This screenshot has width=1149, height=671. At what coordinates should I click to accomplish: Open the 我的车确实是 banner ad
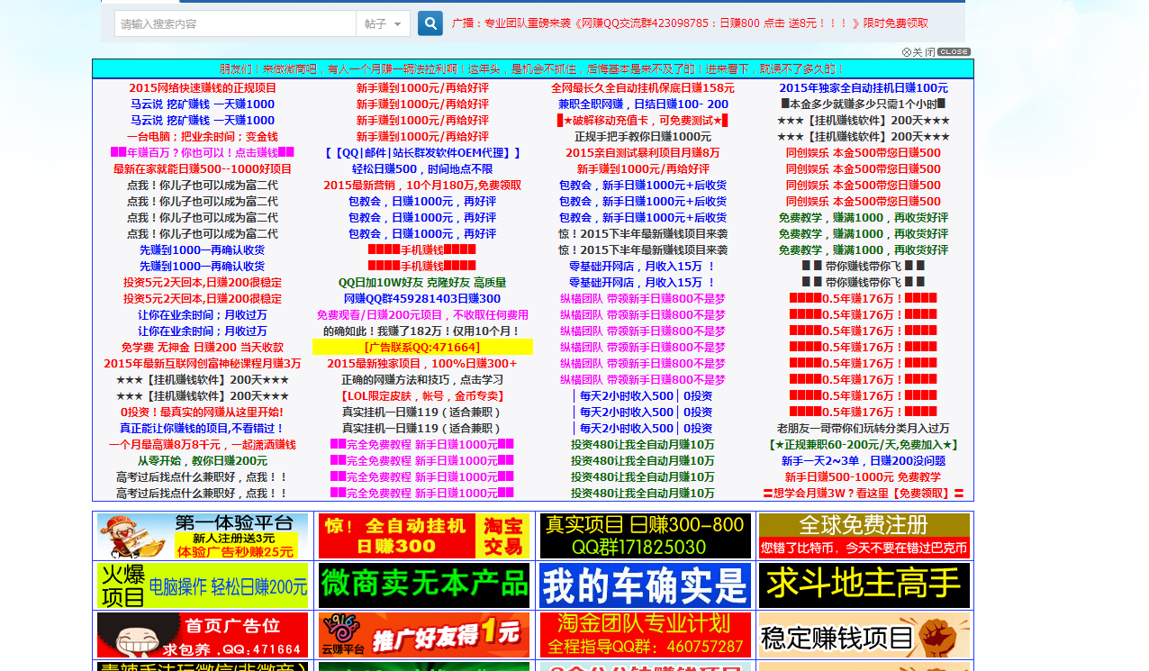645,585
